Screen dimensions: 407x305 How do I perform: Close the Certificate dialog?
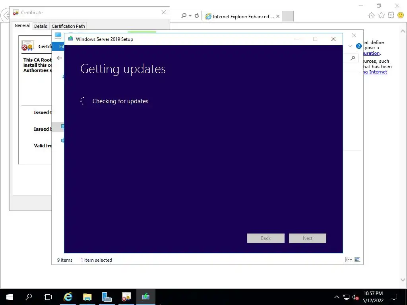pos(163,12)
